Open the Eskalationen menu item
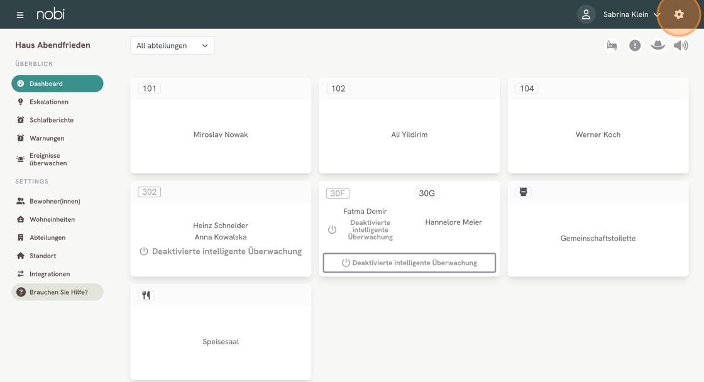This screenshot has width=704, height=382. [49, 102]
